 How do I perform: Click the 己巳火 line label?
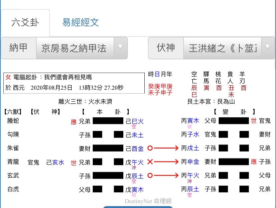[134, 121]
